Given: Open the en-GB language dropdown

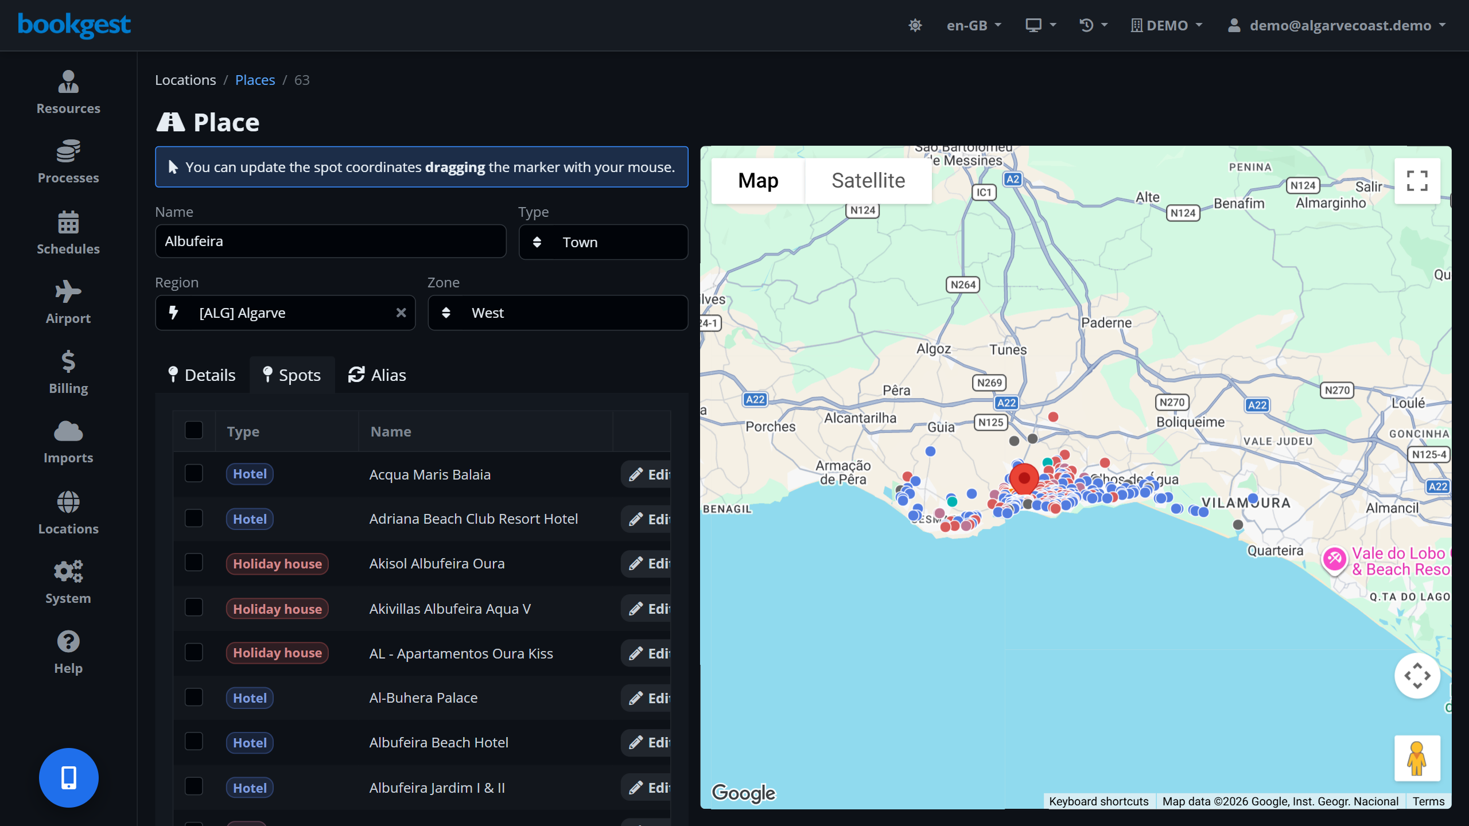Looking at the screenshot, I should click(974, 25).
